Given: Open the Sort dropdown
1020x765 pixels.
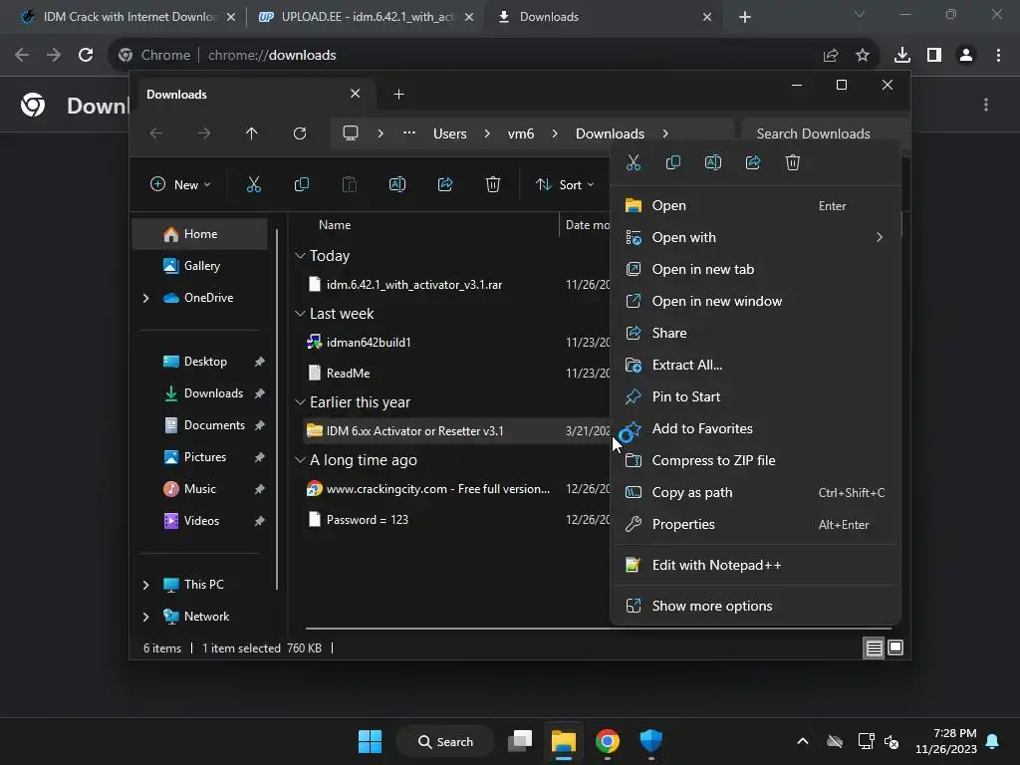Looking at the screenshot, I should pyautogui.click(x=565, y=184).
